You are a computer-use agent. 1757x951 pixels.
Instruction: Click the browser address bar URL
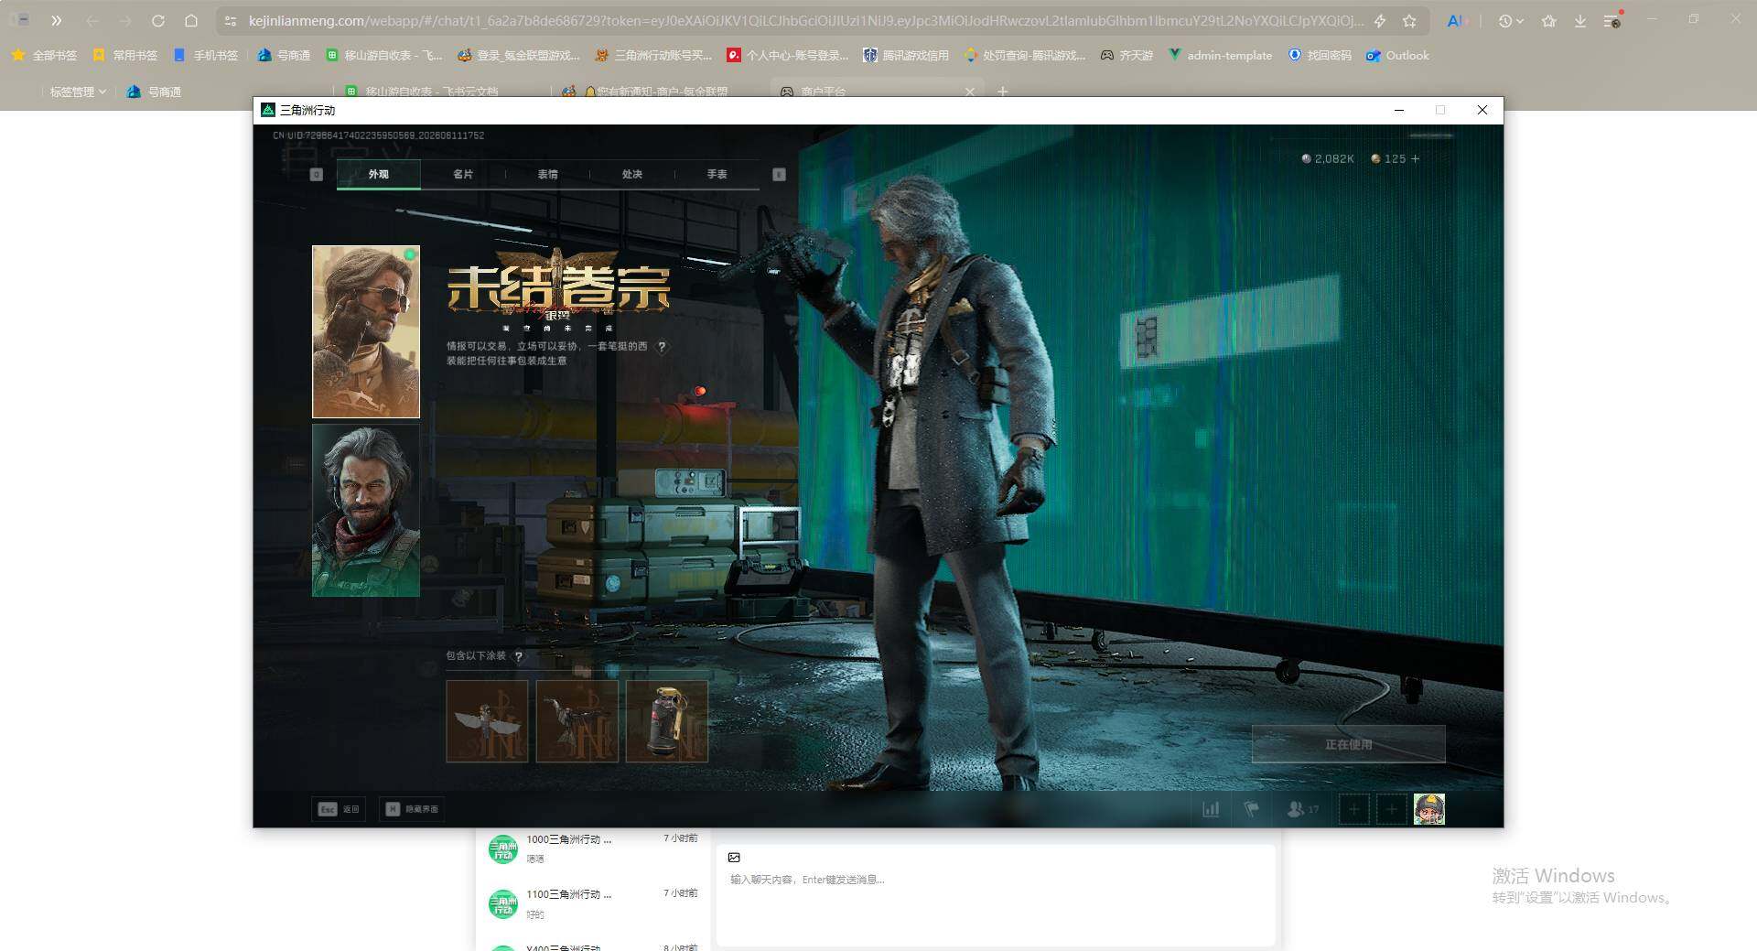coord(805,20)
